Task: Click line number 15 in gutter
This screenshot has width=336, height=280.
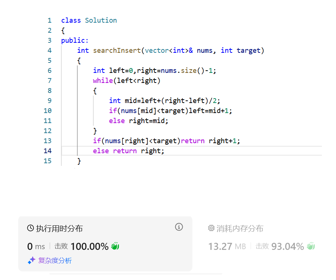Action: [48, 161]
